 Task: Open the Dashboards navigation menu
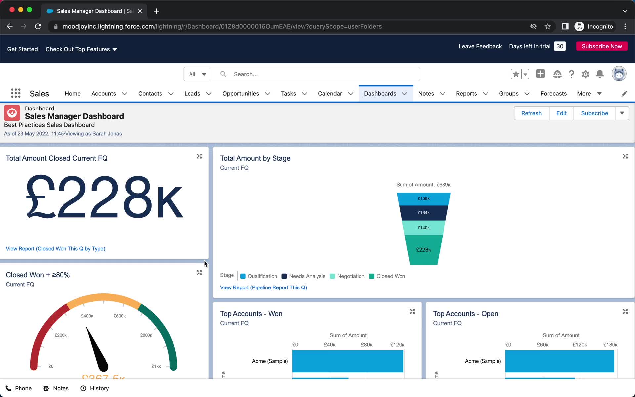click(404, 93)
